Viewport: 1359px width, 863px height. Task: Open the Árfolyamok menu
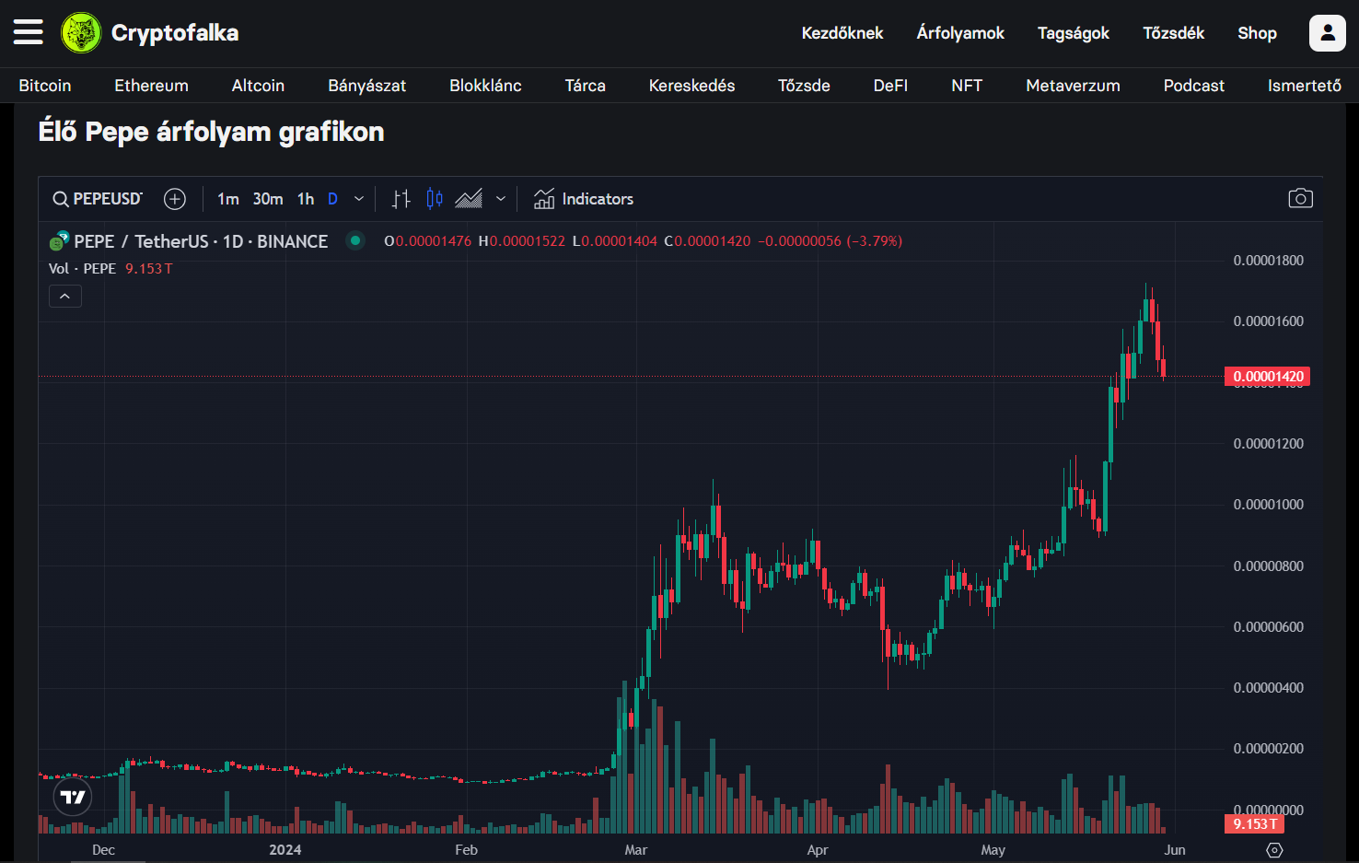(x=960, y=33)
